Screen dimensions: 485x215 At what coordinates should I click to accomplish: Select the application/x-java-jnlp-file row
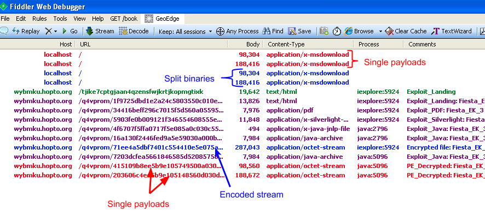click(242, 129)
